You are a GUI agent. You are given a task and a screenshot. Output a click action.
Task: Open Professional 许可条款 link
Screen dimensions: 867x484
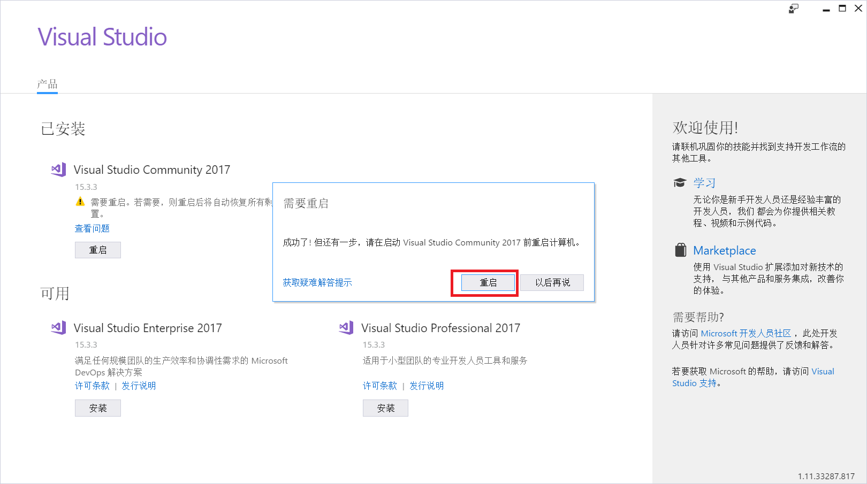(x=380, y=386)
